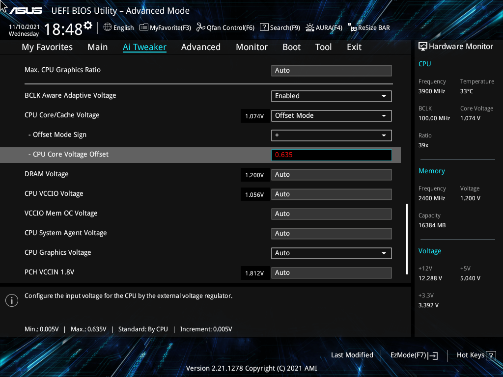Click the Last Modified button

coord(352,355)
